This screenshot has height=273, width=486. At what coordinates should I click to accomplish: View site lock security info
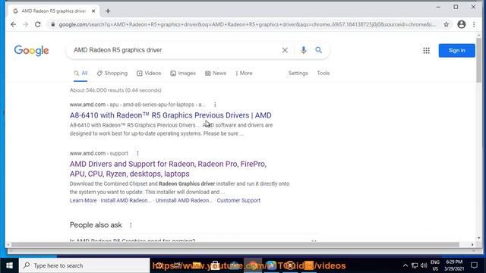click(52, 24)
